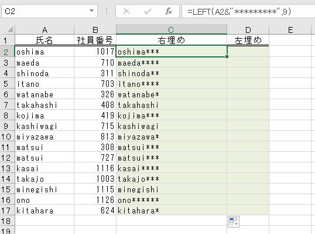Select cell A10 containing miyazawa
This screenshot has width=315, height=234.
click(44, 137)
